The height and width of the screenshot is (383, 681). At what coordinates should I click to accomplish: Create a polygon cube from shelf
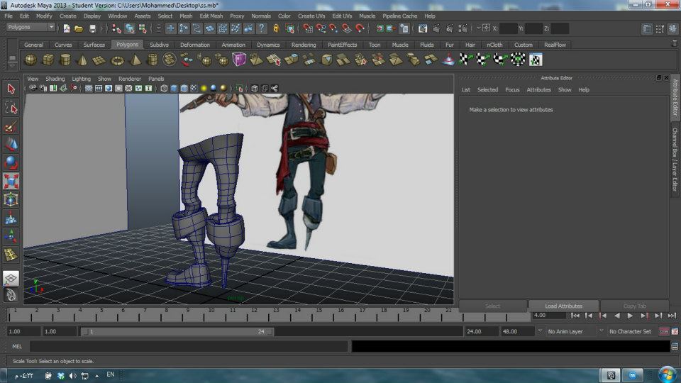(48, 60)
